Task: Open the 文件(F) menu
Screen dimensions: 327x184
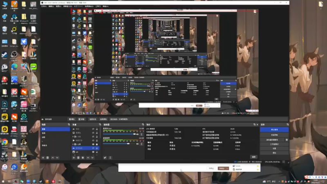Action: coord(44,7)
